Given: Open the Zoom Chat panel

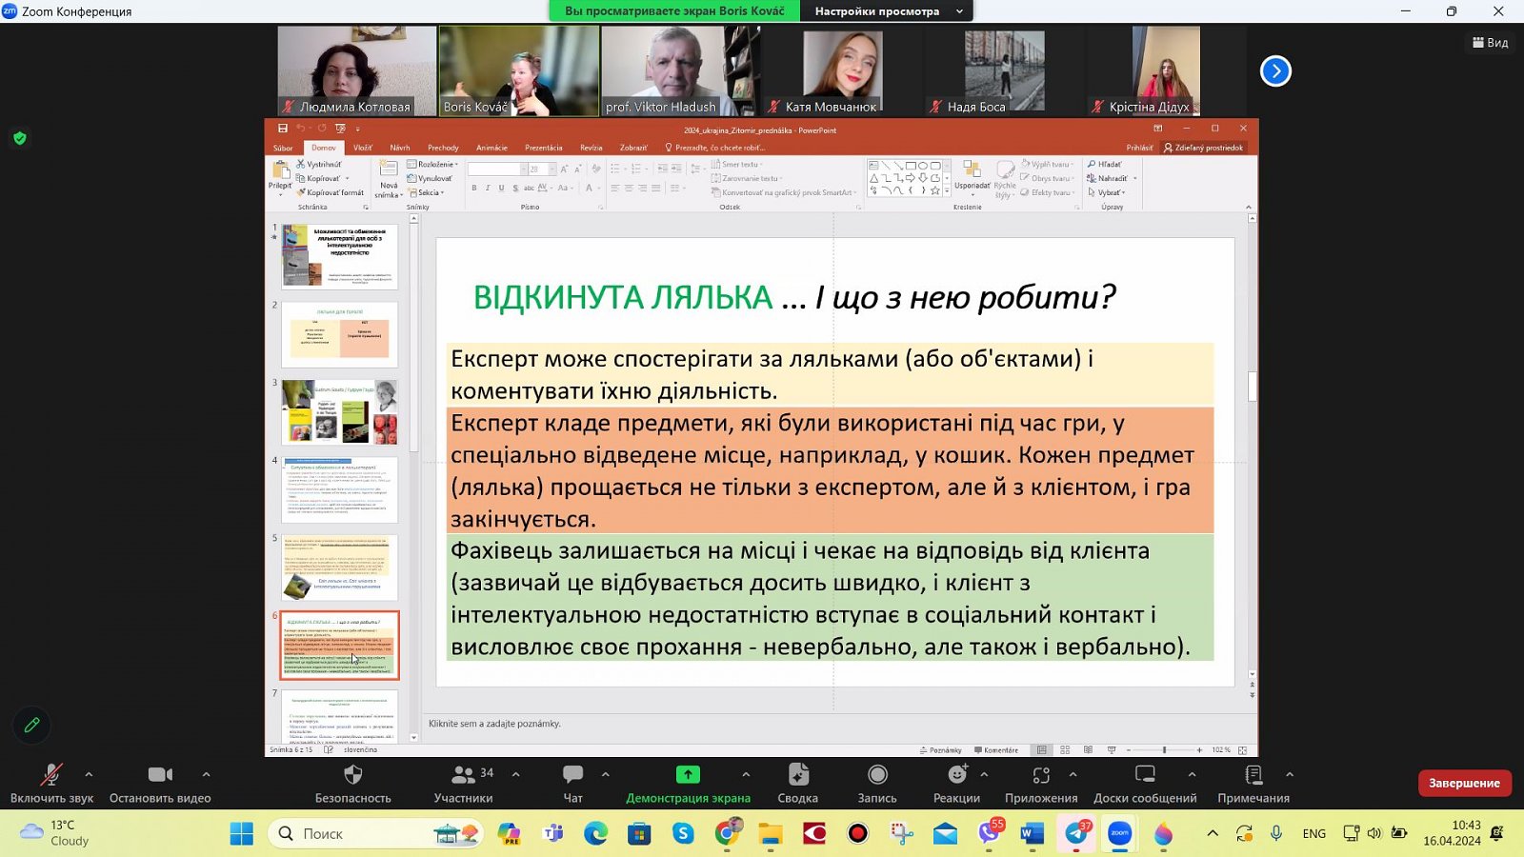Looking at the screenshot, I should coord(572,775).
